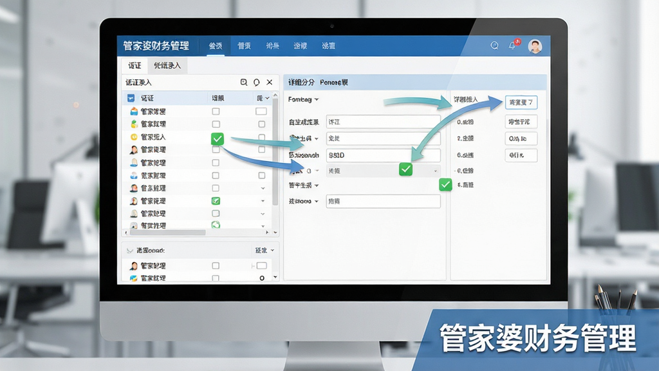Viewport: 659px width, 371px height.
Task: Focus the bottom text input in the form
Action: point(384,202)
